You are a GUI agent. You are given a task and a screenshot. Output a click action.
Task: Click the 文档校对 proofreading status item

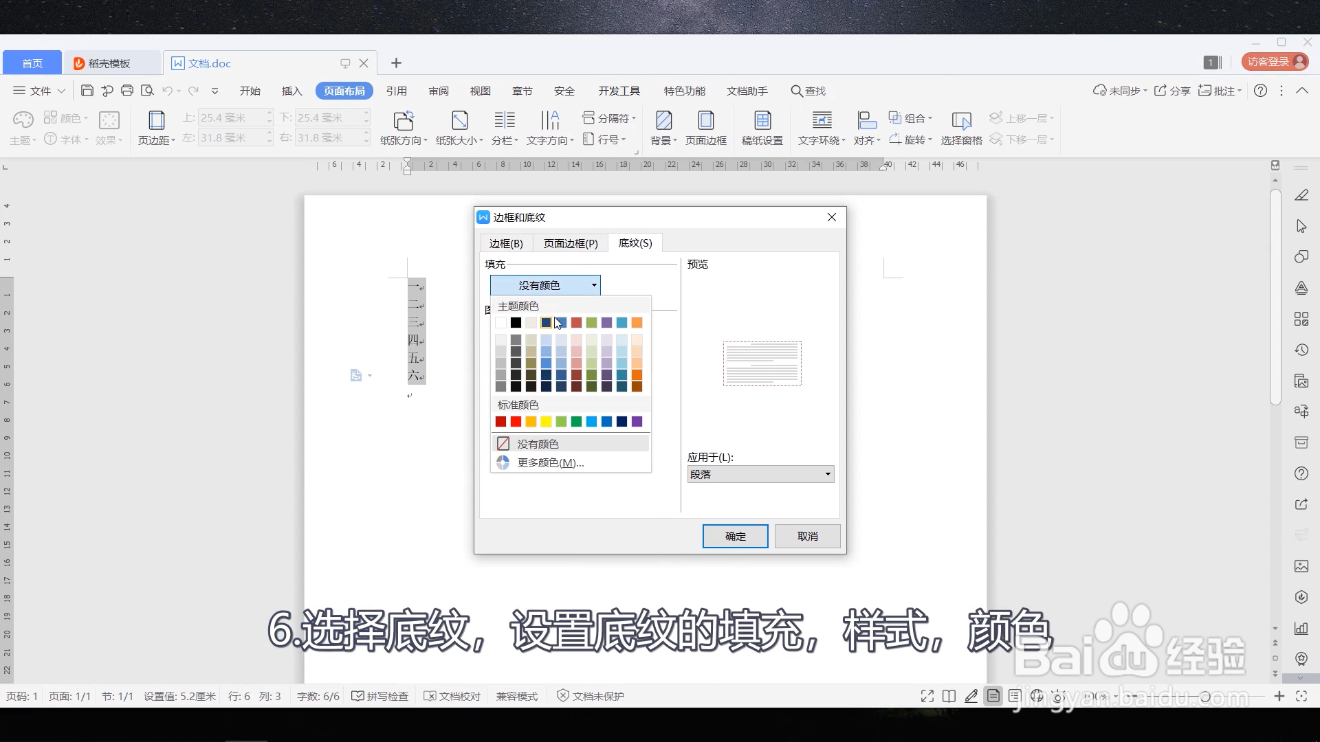click(452, 696)
